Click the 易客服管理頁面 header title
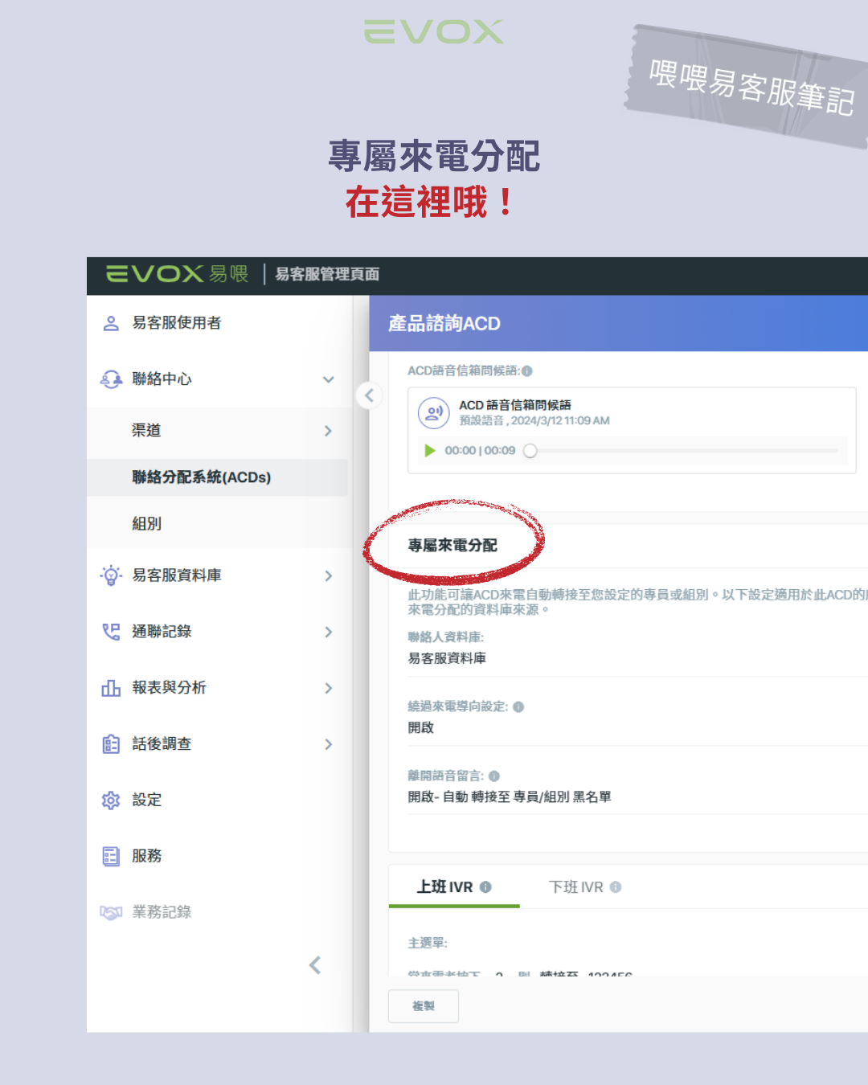 [x=327, y=274]
